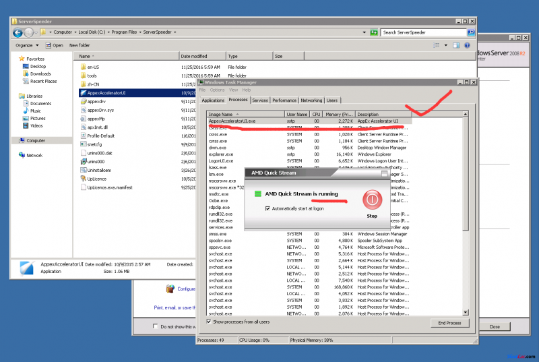
Task: Uncheck Show processes from all users
Action: (x=209, y=321)
